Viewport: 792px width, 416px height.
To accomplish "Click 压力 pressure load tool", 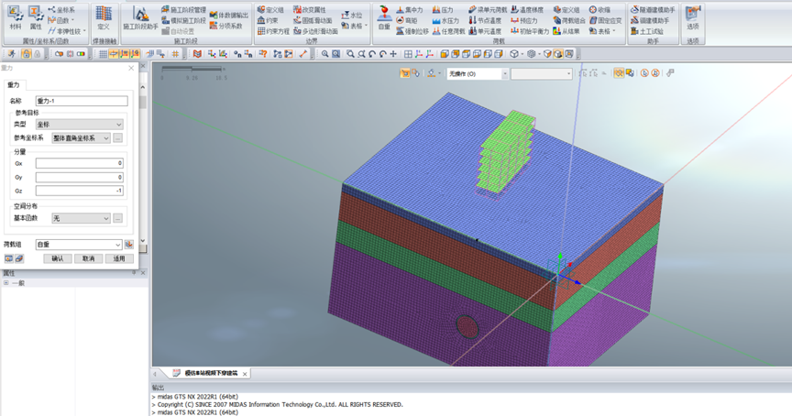I will tap(443, 9).
